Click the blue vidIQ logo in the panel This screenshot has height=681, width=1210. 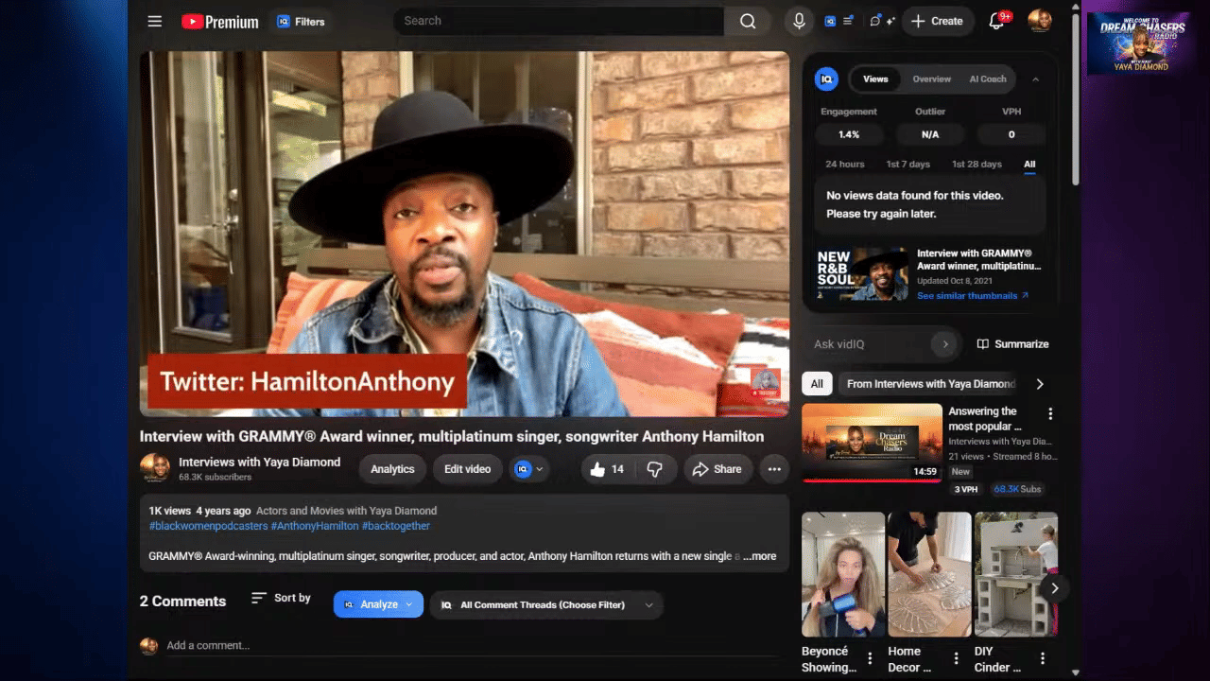pyautogui.click(x=826, y=79)
